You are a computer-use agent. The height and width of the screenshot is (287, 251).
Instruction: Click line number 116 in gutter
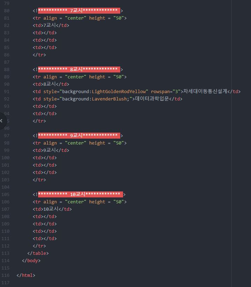click(x=5, y=275)
